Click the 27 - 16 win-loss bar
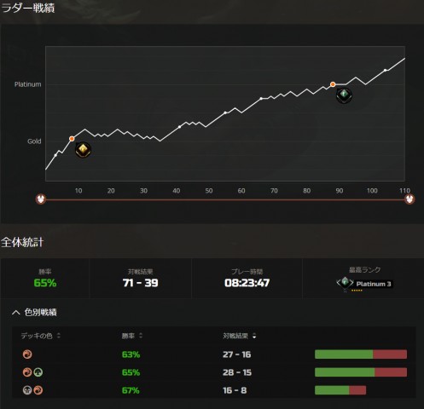Viewport: 424px width, 409px height. coord(361,354)
